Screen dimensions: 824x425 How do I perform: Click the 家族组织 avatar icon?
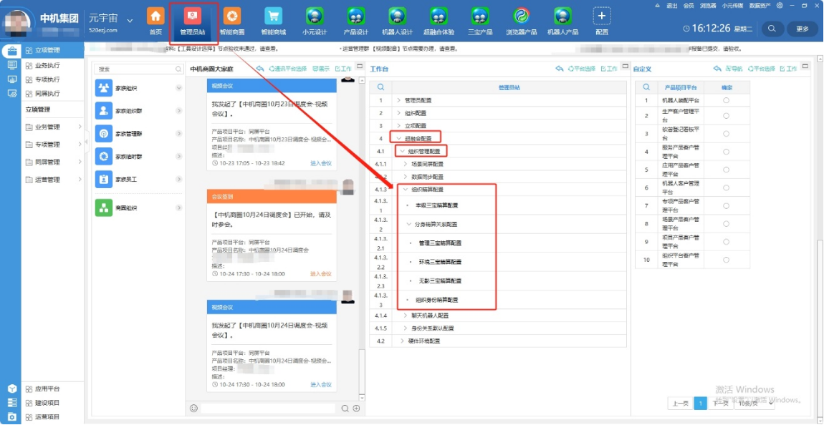pyautogui.click(x=103, y=88)
